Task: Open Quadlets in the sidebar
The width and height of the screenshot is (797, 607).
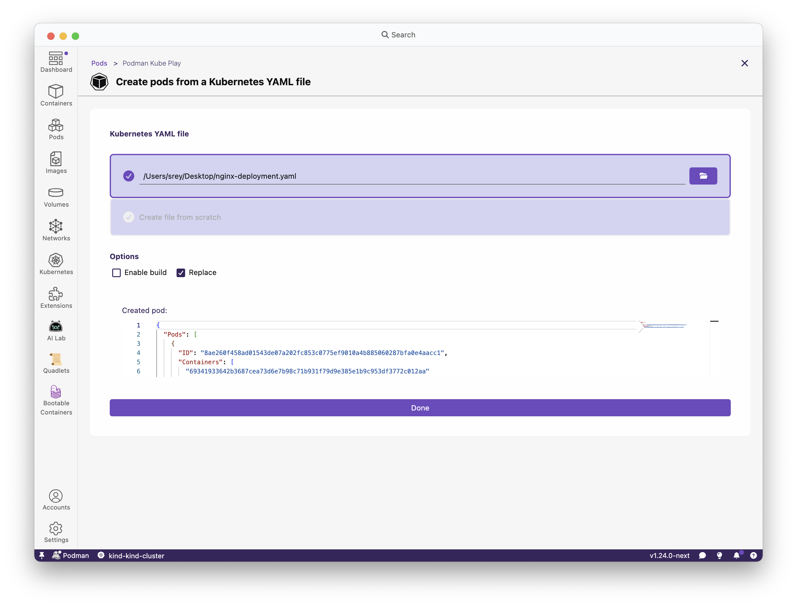Action: (x=56, y=364)
